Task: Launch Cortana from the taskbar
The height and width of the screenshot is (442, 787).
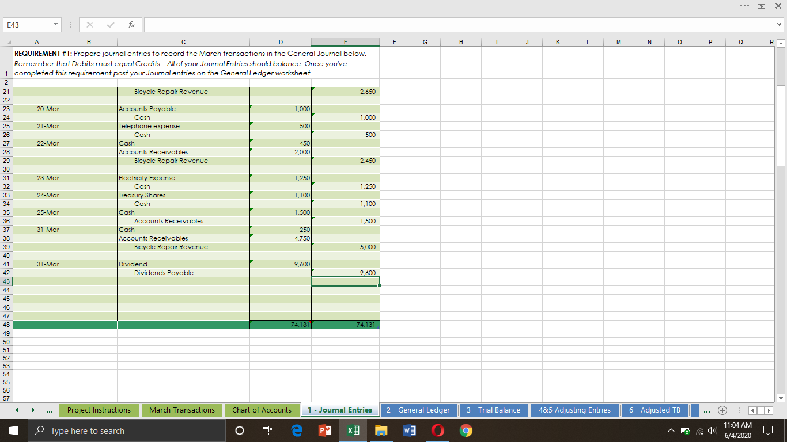Action: tap(240, 430)
